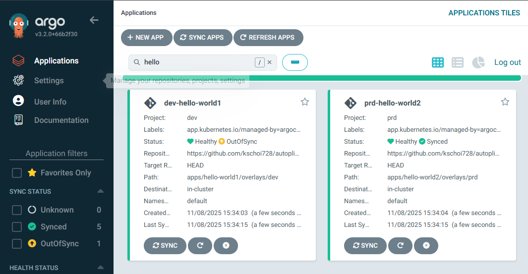Click repository URL on prd-hello-world2

(x=444, y=154)
